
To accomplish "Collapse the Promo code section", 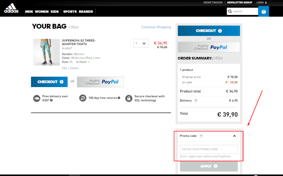I will point(235,136).
